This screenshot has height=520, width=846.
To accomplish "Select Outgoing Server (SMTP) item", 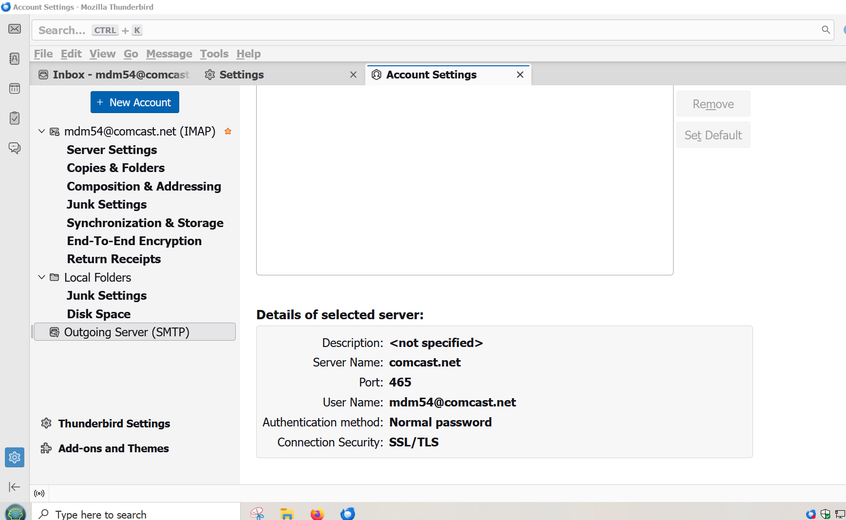I will (x=135, y=332).
